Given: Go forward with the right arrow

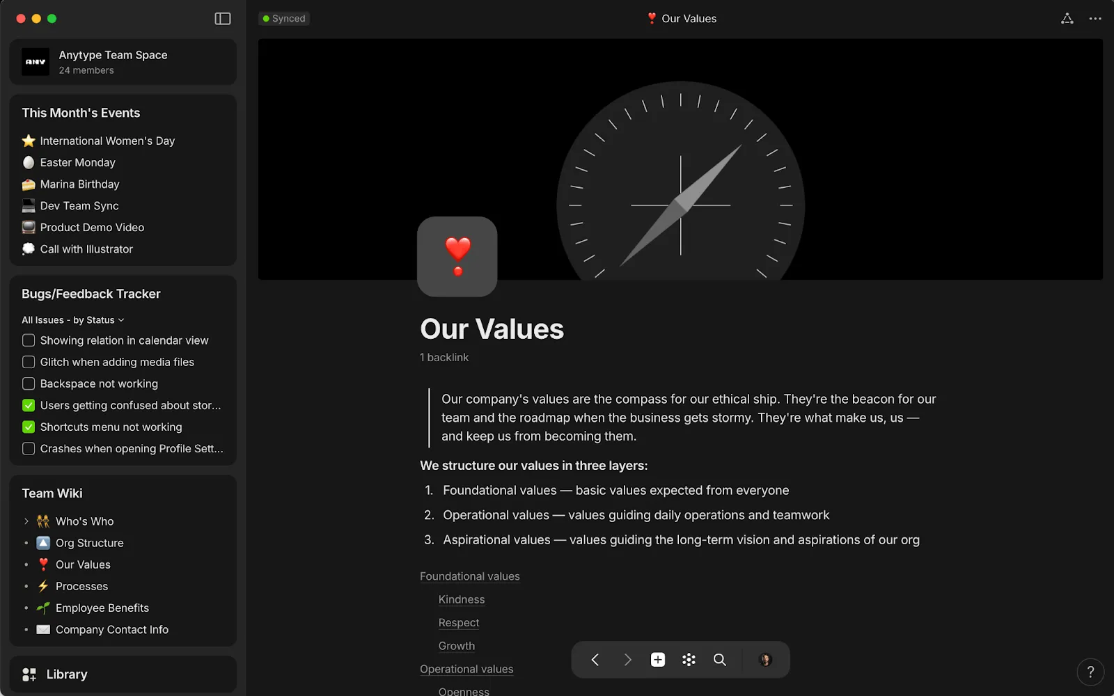Looking at the screenshot, I should click(x=627, y=660).
